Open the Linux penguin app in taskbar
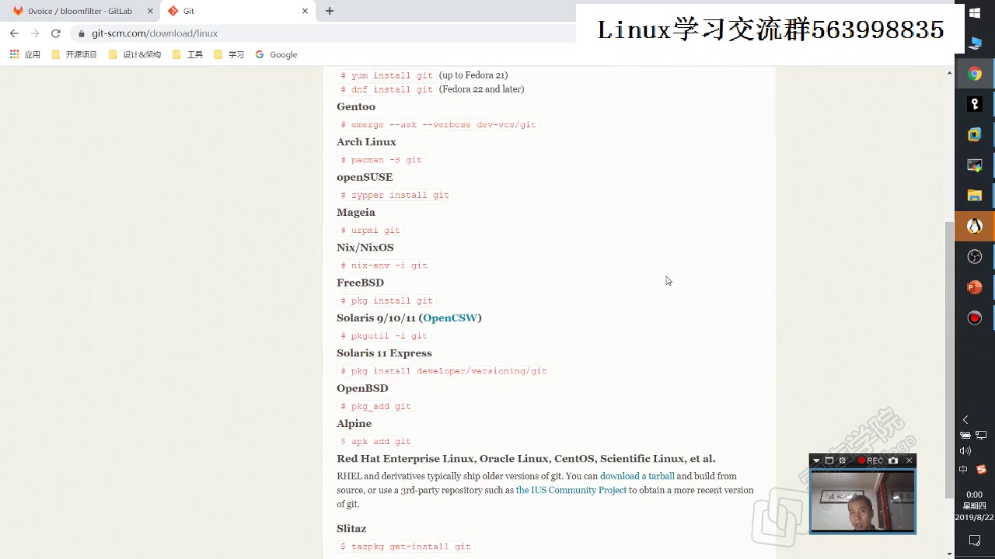Image resolution: width=995 pixels, height=559 pixels. pos(975,226)
